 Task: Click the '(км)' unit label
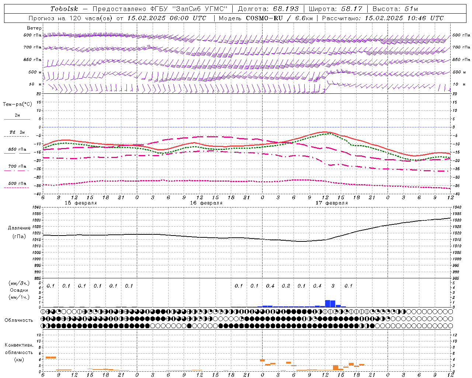coord(19,360)
